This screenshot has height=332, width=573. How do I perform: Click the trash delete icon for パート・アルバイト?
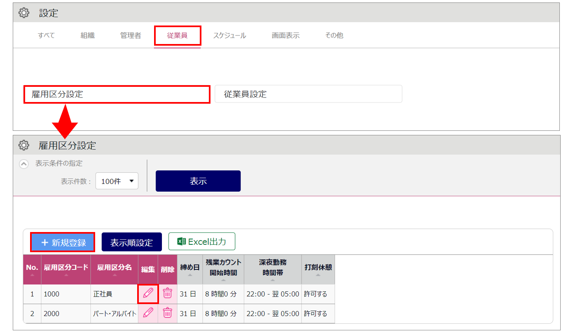[x=167, y=313]
